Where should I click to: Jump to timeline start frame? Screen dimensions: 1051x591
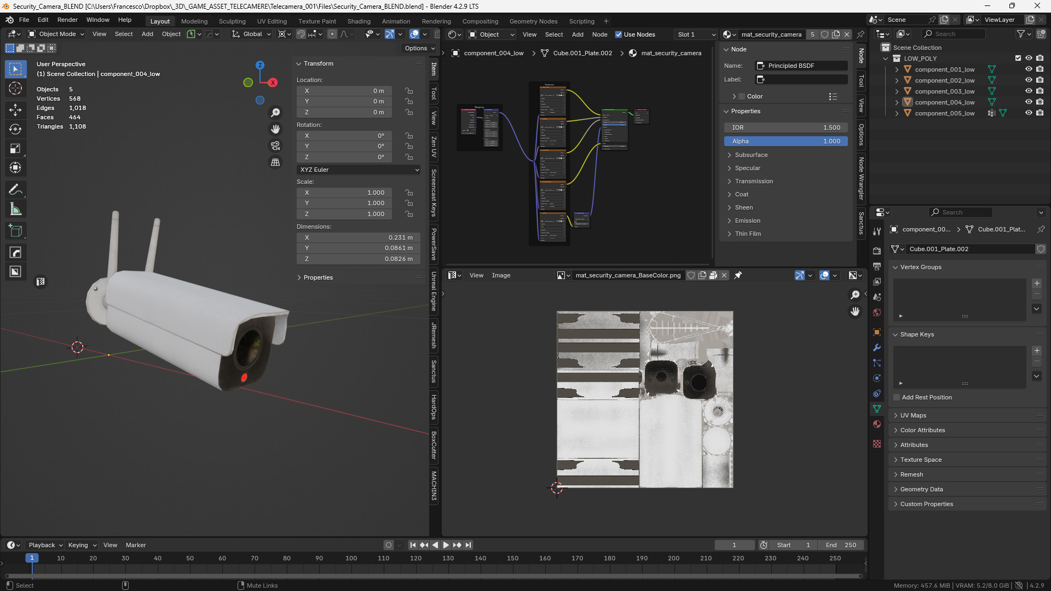point(413,545)
